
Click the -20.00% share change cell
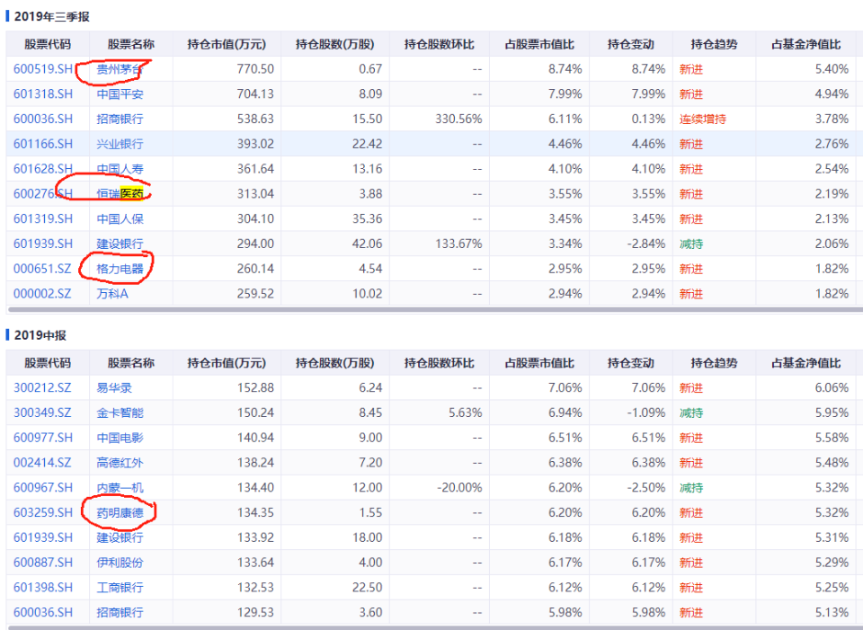point(458,488)
